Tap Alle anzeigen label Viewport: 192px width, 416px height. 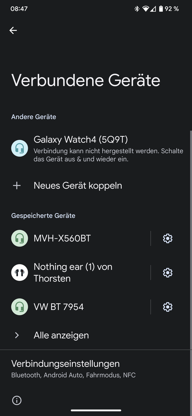(x=61, y=335)
